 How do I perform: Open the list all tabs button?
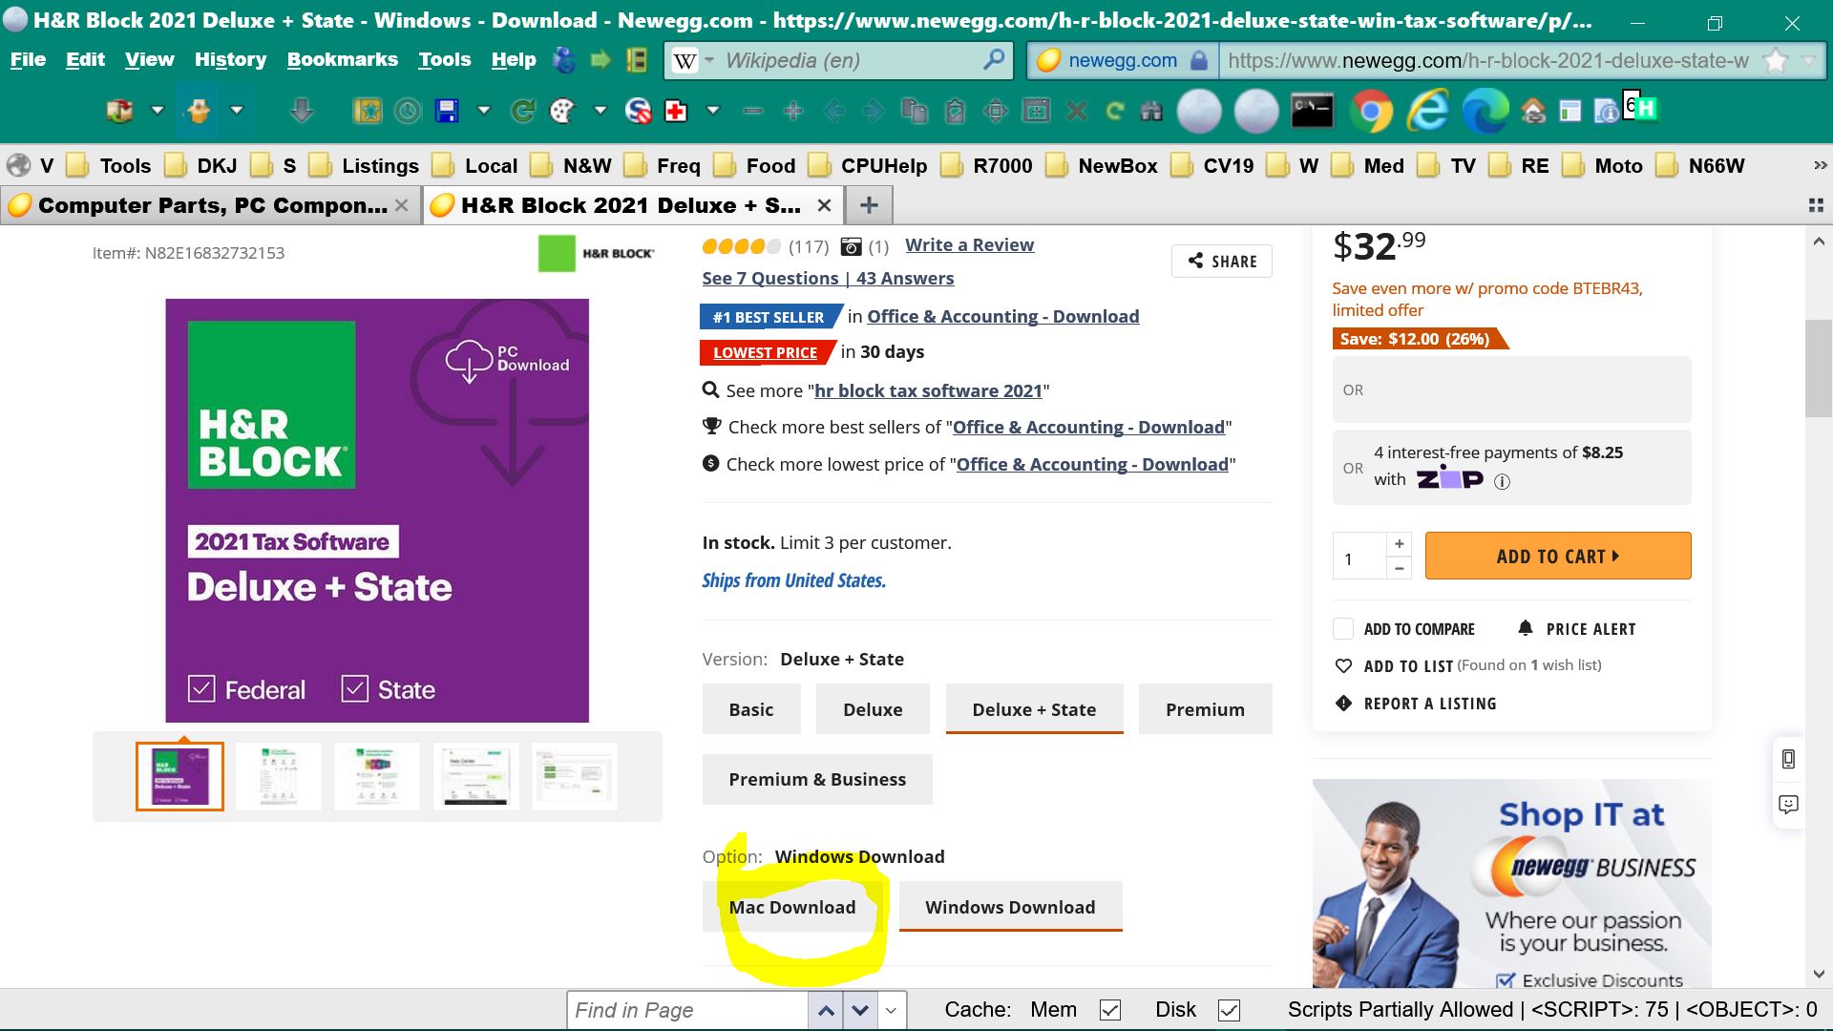click(1816, 205)
